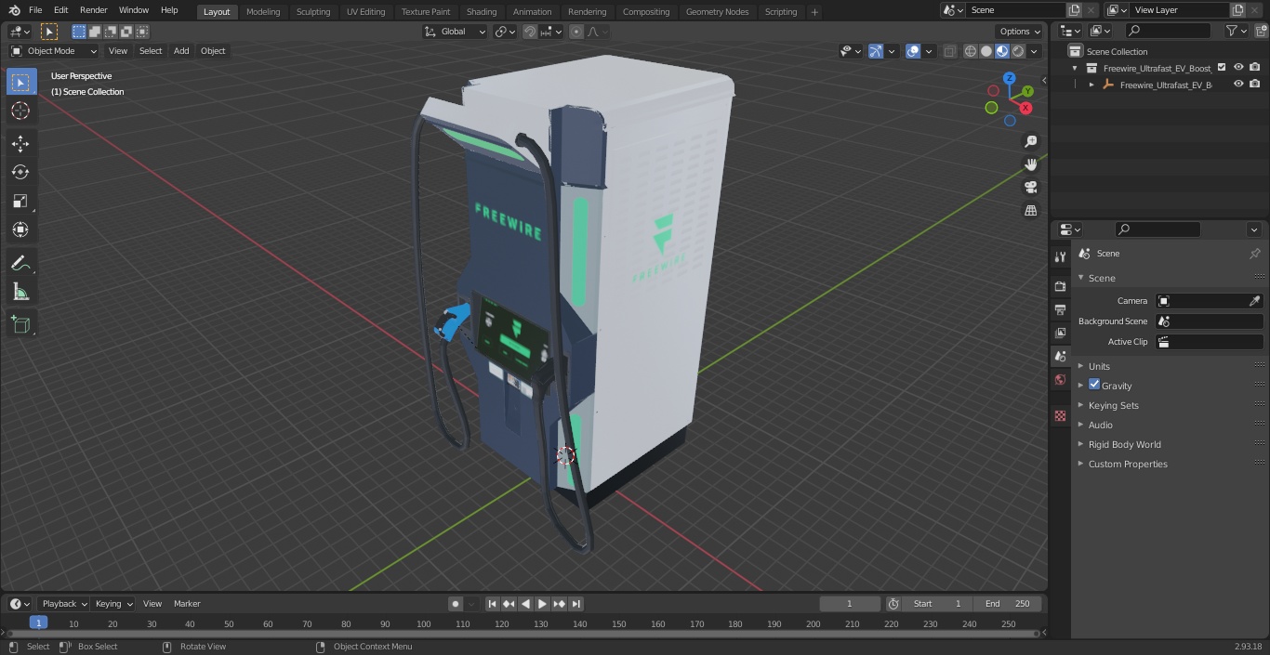Viewport: 1270px width, 655px height.
Task: Activate the Scale tool
Action: (20, 201)
